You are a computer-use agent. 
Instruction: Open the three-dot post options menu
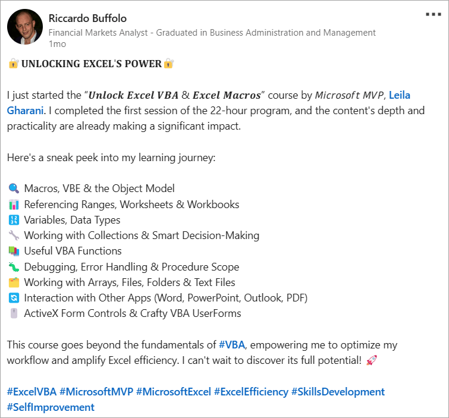coord(434,14)
